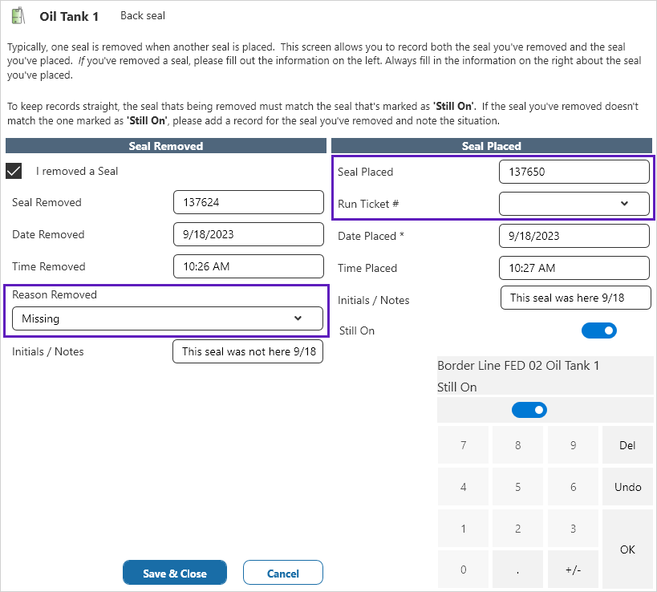The width and height of the screenshot is (657, 592).
Task: Click the Cancel button
Action: 282,573
